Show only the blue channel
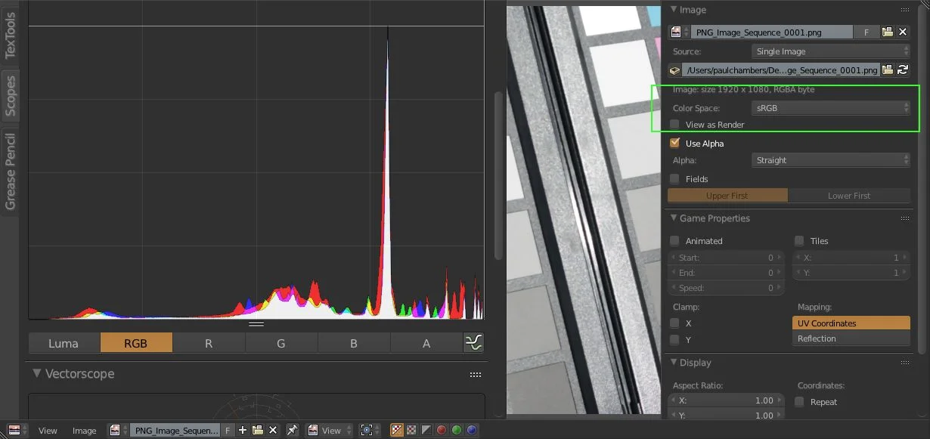The width and height of the screenshot is (930, 439). [472, 430]
